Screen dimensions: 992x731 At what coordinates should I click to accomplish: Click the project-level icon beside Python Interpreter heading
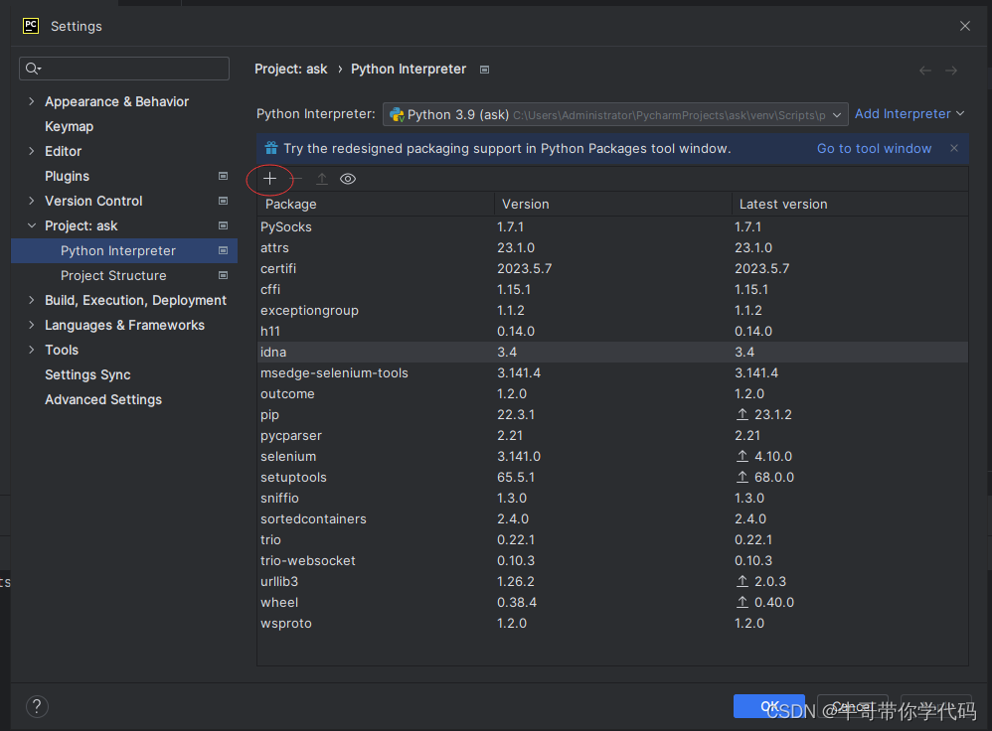click(x=485, y=70)
